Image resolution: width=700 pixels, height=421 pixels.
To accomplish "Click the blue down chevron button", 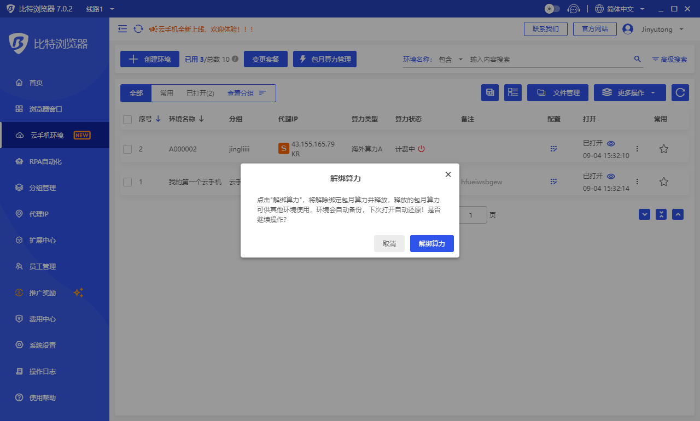I will [645, 214].
